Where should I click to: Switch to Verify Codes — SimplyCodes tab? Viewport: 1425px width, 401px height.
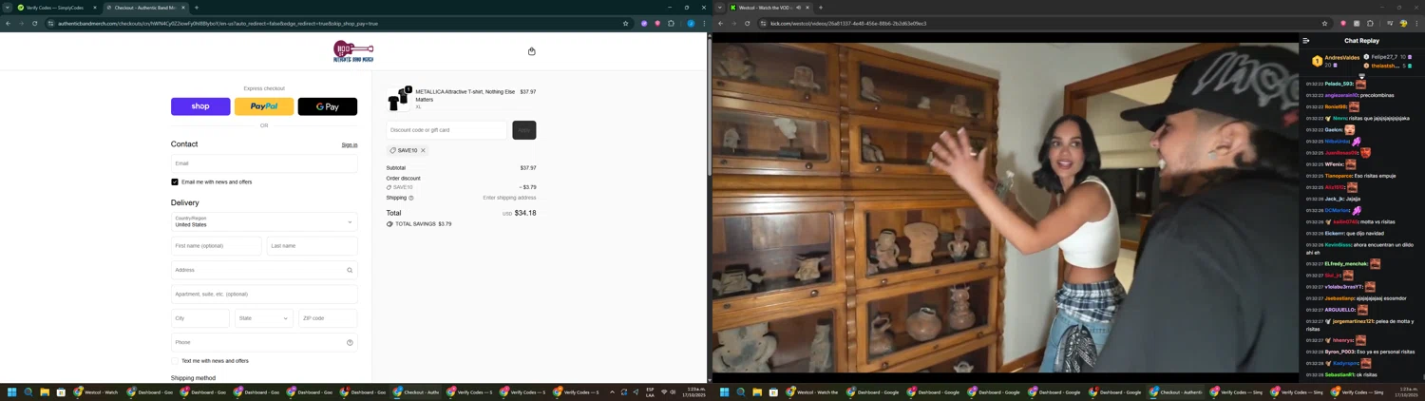[x=54, y=8]
